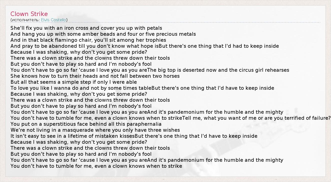Click the "Clown Strike" song title

[29, 14]
